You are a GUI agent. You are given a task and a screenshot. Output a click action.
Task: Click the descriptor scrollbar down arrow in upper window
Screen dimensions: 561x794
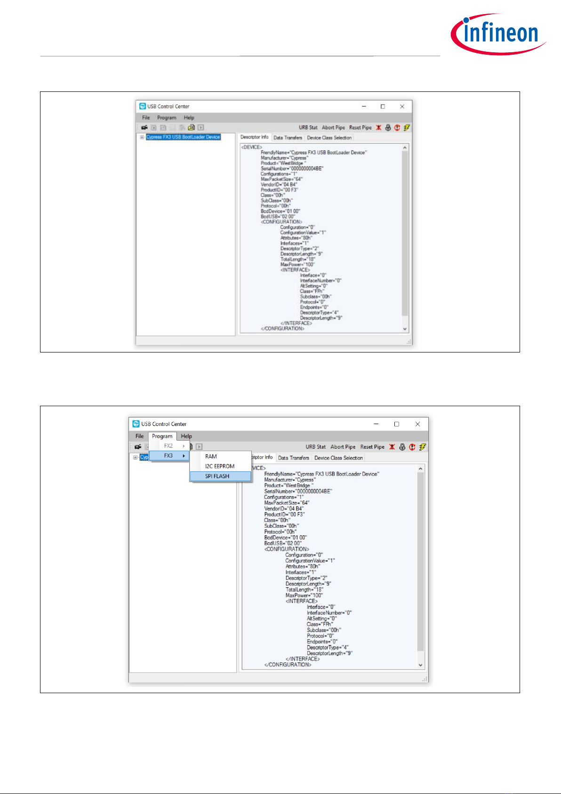(405, 329)
